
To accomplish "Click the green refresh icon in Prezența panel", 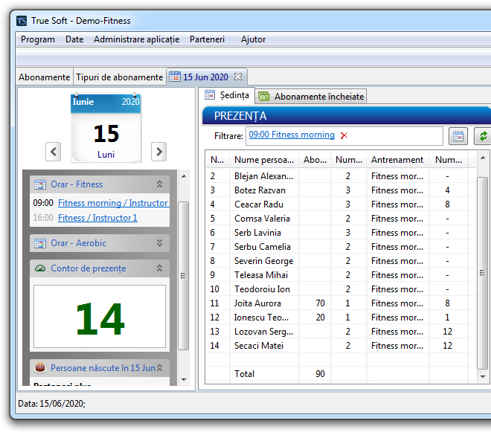I will coord(484,136).
